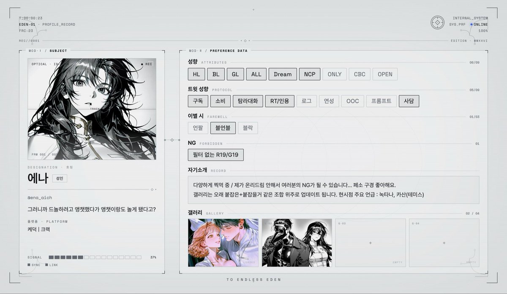
Task: Click the EDITION · MMXXVI label
Action: coord(469,41)
